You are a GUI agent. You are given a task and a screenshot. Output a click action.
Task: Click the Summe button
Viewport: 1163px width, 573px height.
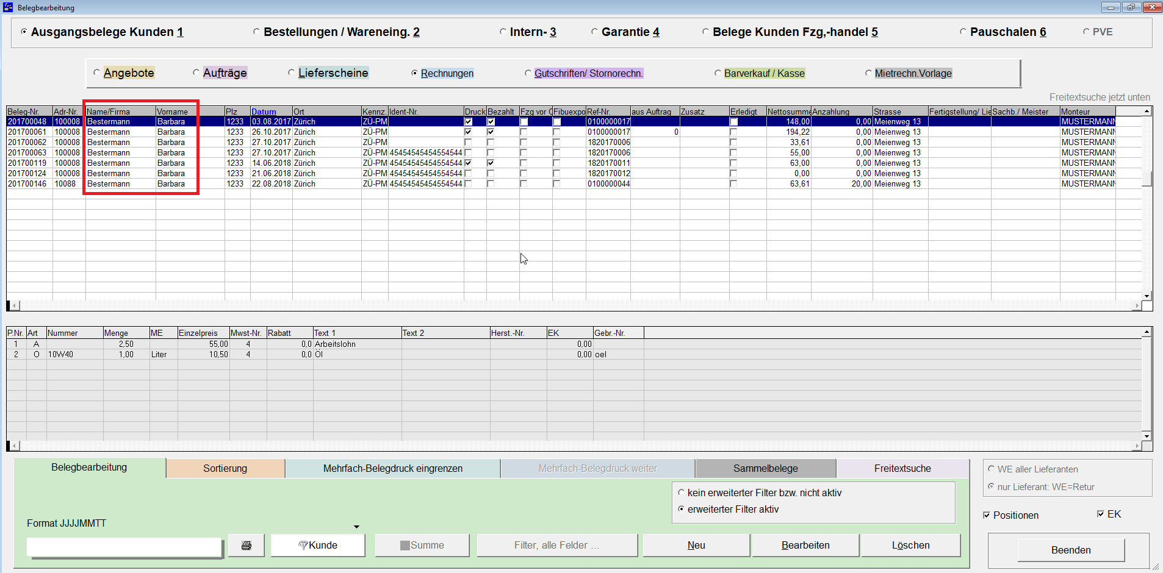point(422,546)
